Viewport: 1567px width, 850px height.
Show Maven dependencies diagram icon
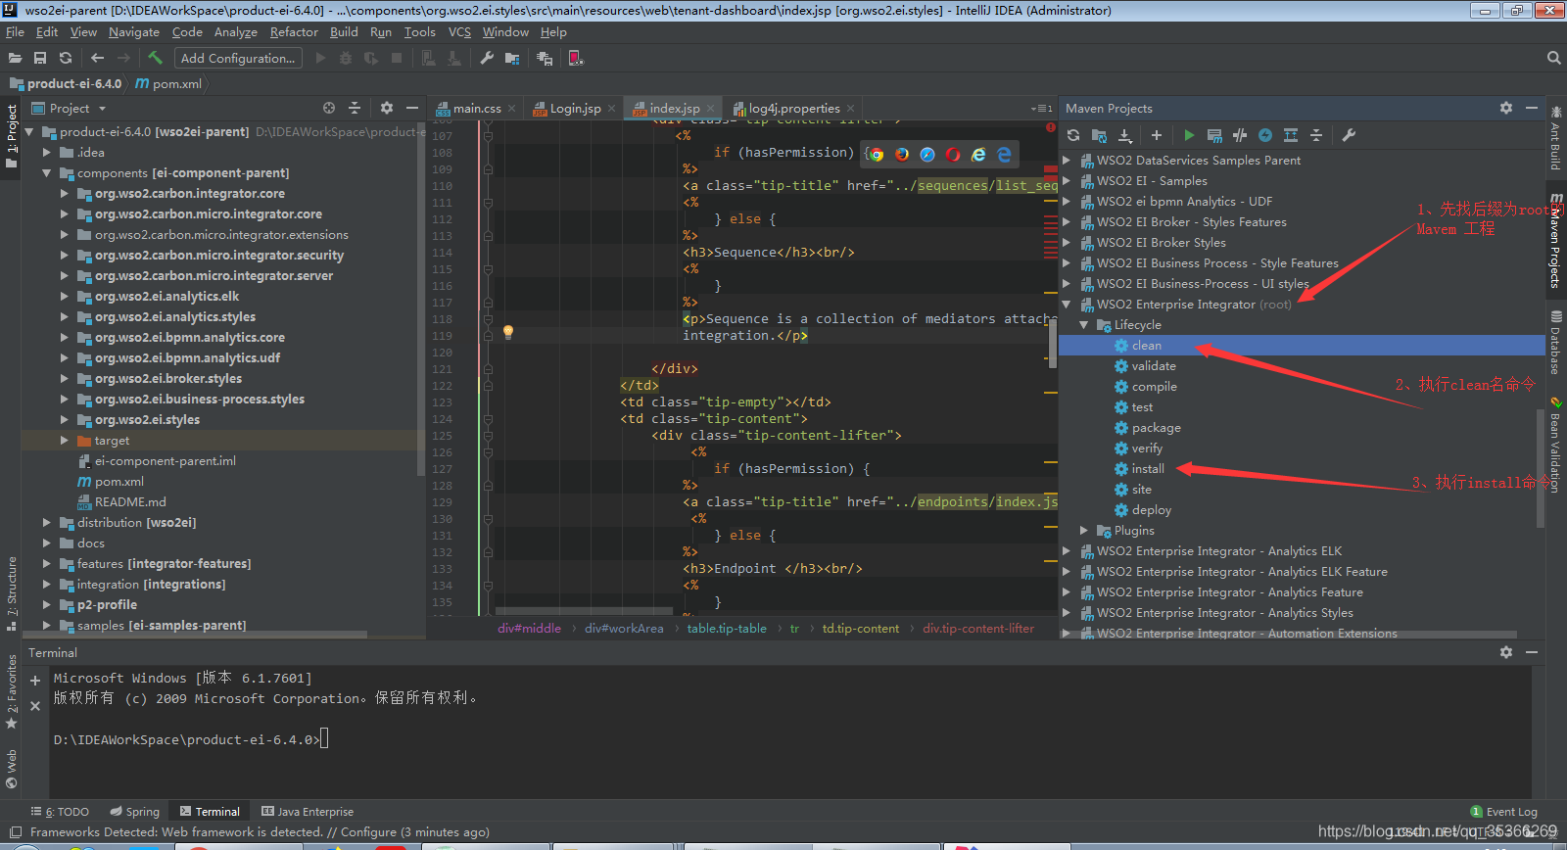tap(1291, 135)
